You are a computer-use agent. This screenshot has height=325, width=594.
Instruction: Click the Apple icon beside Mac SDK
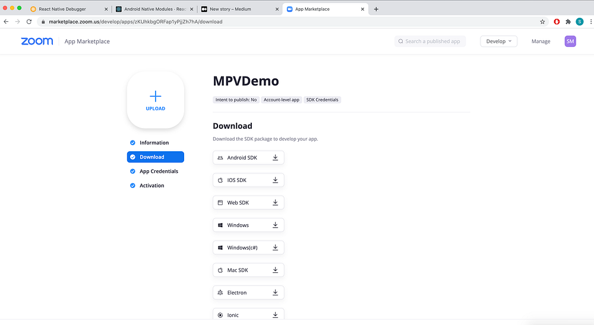tap(220, 270)
